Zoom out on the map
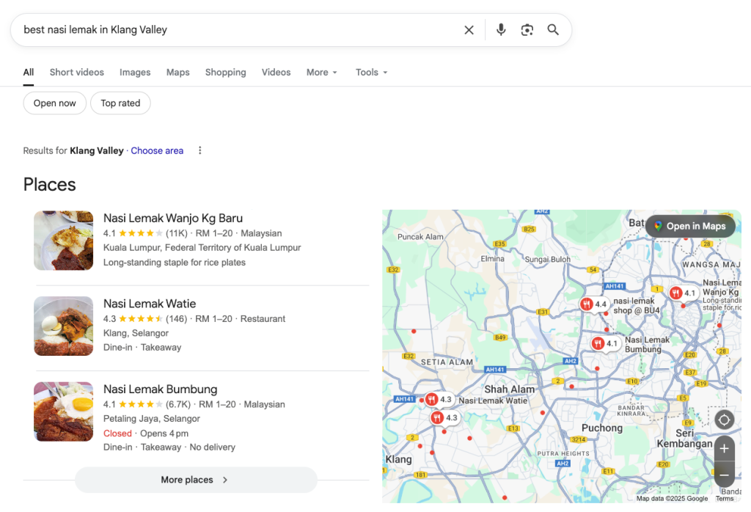 click(x=724, y=475)
